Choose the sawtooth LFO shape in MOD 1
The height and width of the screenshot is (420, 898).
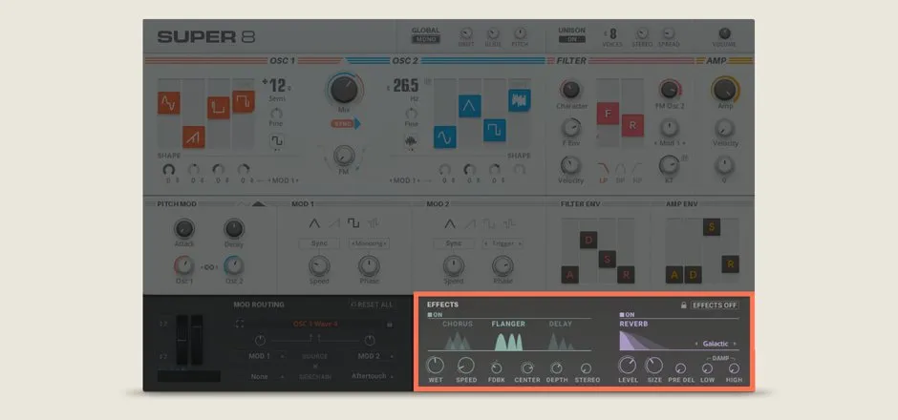tap(334, 223)
